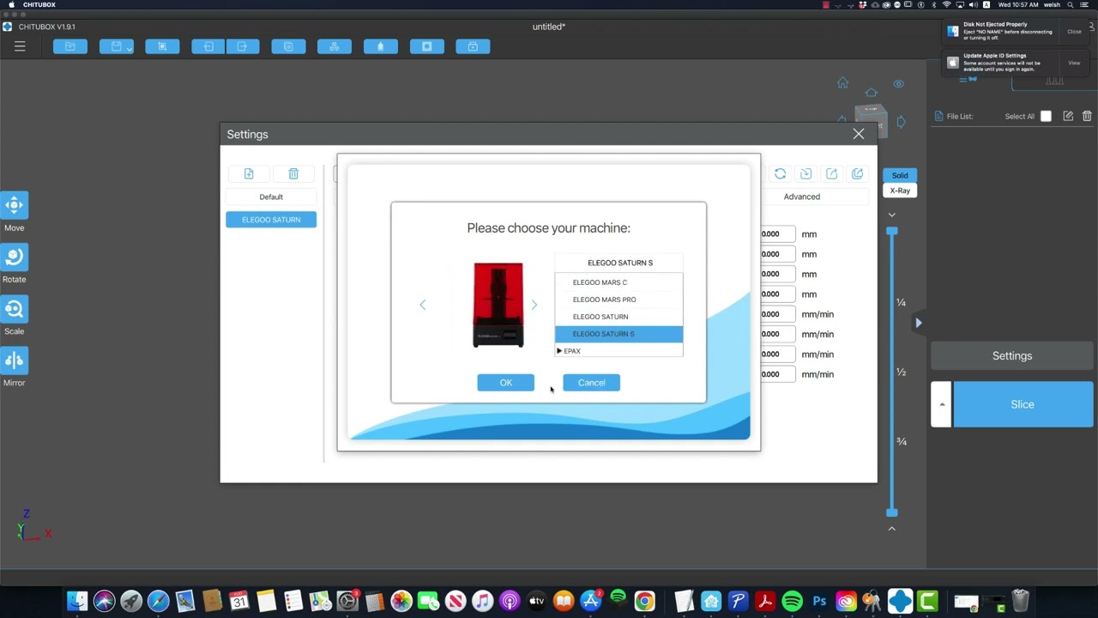Open the hamburger main menu
Screen dimensions: 1098x618
[20, 46]
